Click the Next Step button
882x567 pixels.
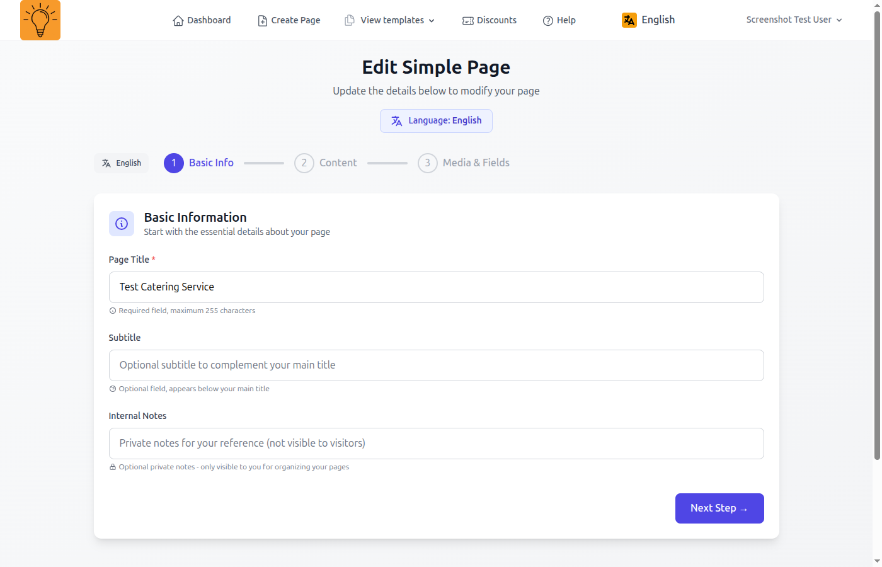click(x=719, y=508)
